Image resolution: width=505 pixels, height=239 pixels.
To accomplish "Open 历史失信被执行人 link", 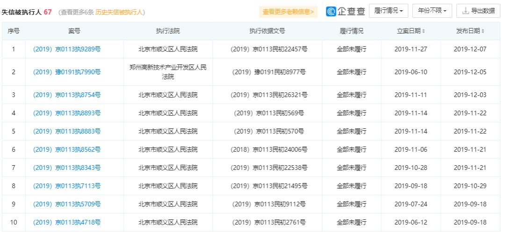I will pos(119,13).
